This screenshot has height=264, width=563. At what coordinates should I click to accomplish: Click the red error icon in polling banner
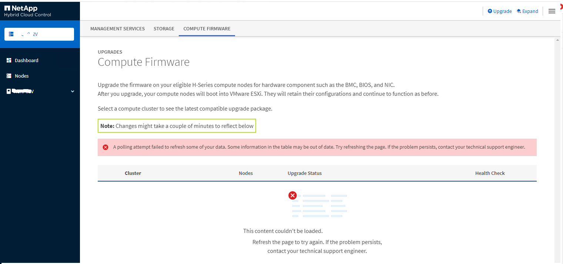click(x=105, y=147)
